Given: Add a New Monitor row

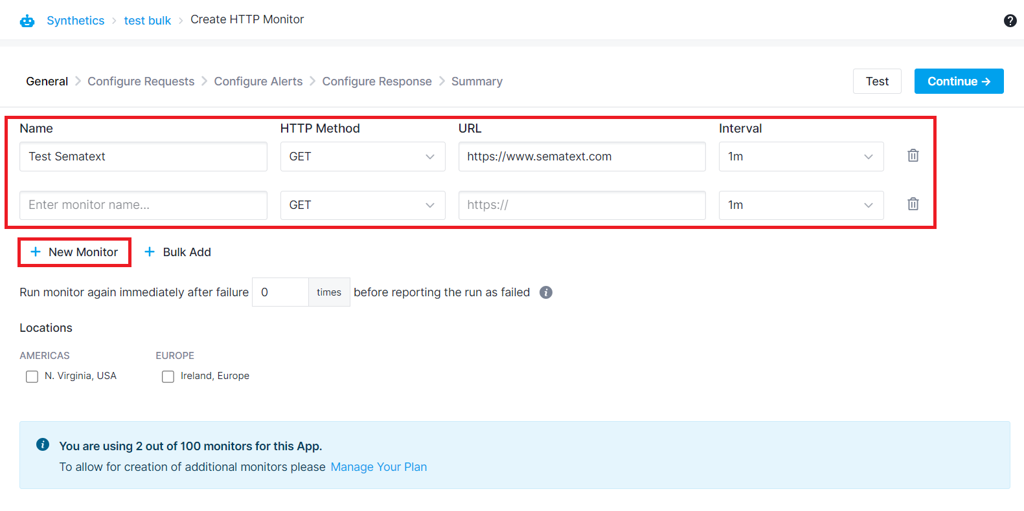Looking at the screenshot, I should point(74,252).
